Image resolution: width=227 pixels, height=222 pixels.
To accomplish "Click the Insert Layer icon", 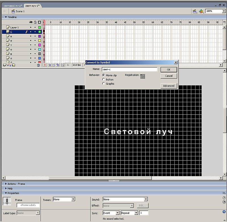I will [4, 65].
